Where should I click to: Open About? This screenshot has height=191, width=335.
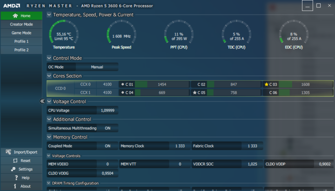(x=21, y=186)
